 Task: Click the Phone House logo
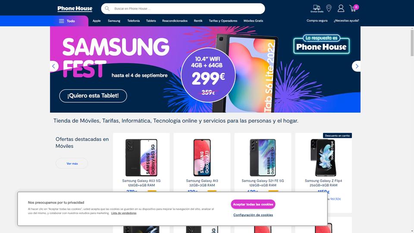75,9
